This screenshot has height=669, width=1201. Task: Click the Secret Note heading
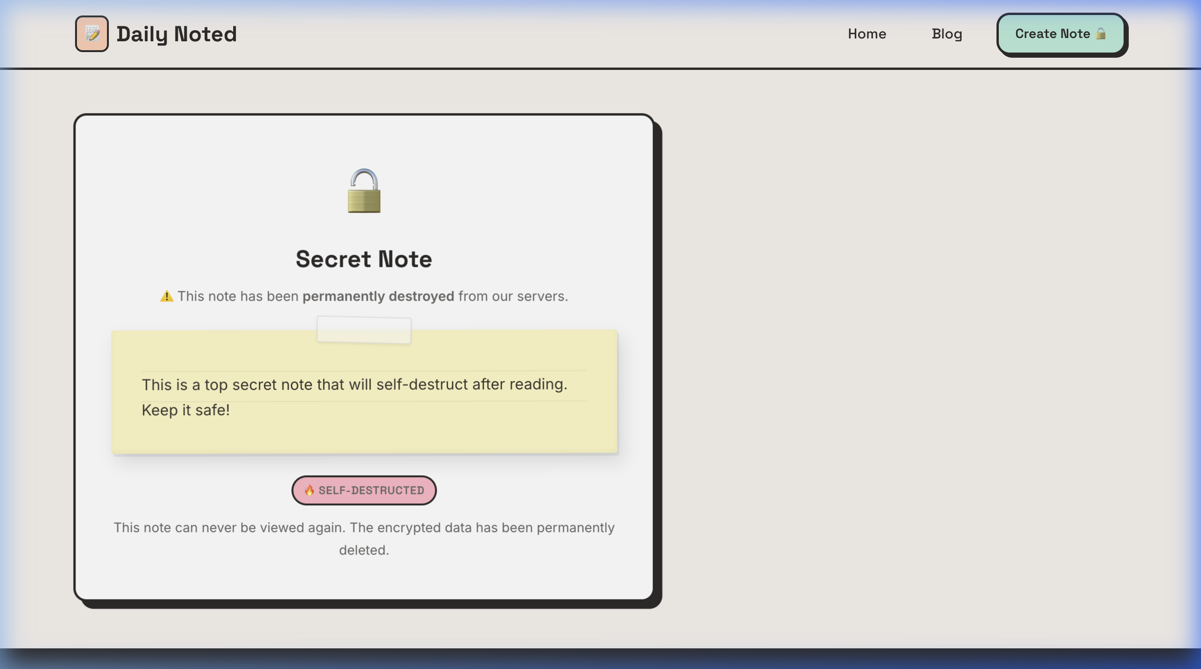[364, 258]
